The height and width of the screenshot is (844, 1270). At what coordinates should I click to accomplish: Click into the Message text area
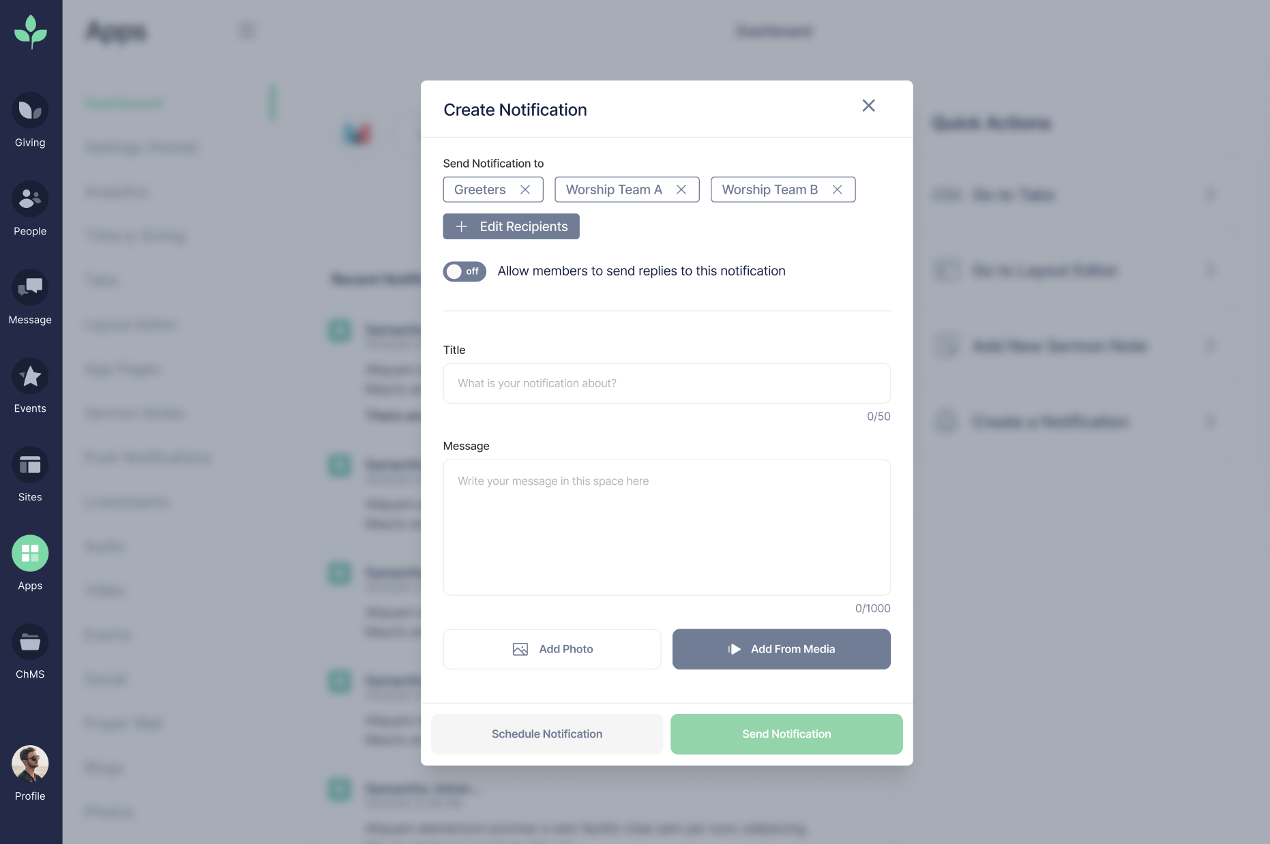click(x=666, y=527)
